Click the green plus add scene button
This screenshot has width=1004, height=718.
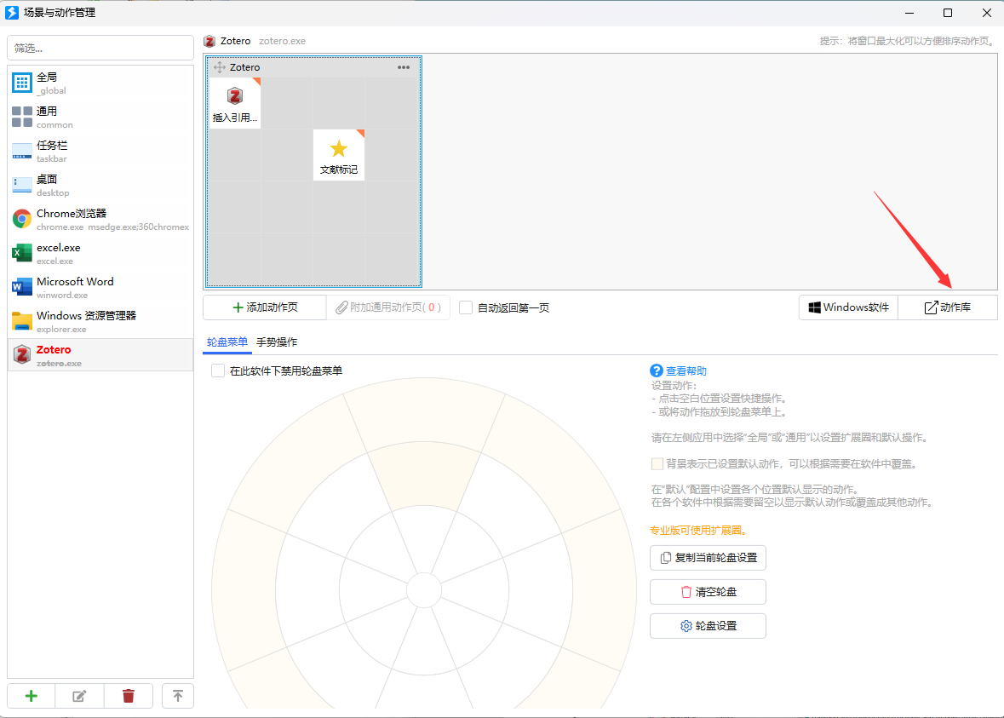coord(32,696)
